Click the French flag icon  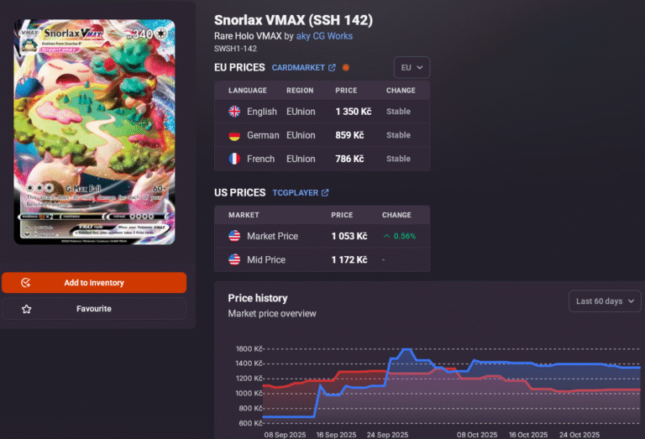[x=234, y=159]
